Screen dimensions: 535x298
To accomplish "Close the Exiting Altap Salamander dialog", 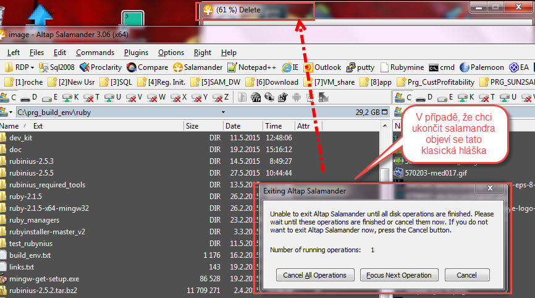I will pos(490,188).
